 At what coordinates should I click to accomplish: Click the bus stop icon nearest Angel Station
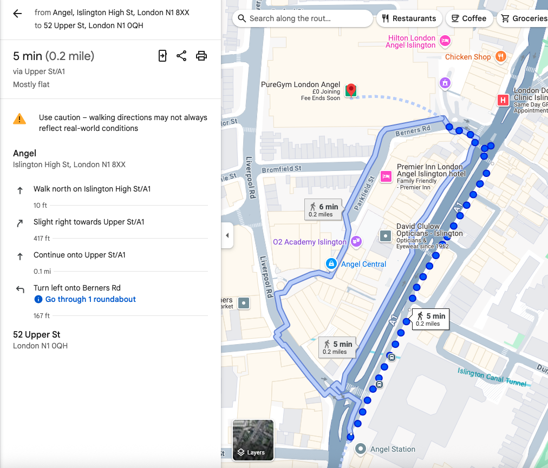coord(379,385)
